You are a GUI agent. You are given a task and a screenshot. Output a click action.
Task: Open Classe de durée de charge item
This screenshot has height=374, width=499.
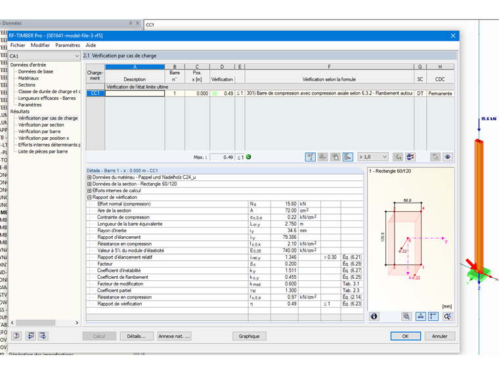[x=49, y=92]
